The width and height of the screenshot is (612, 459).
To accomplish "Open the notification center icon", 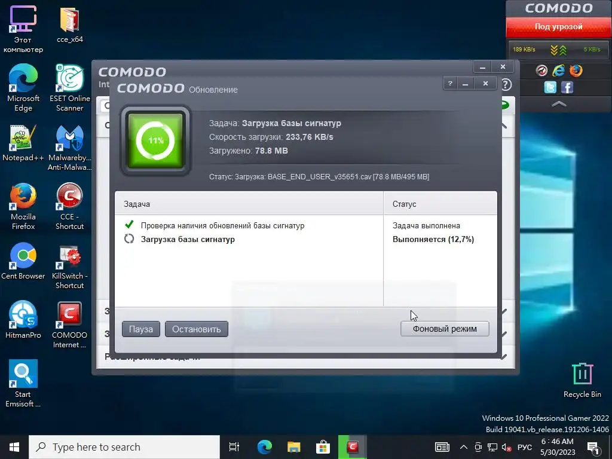I will click(593, 448).
